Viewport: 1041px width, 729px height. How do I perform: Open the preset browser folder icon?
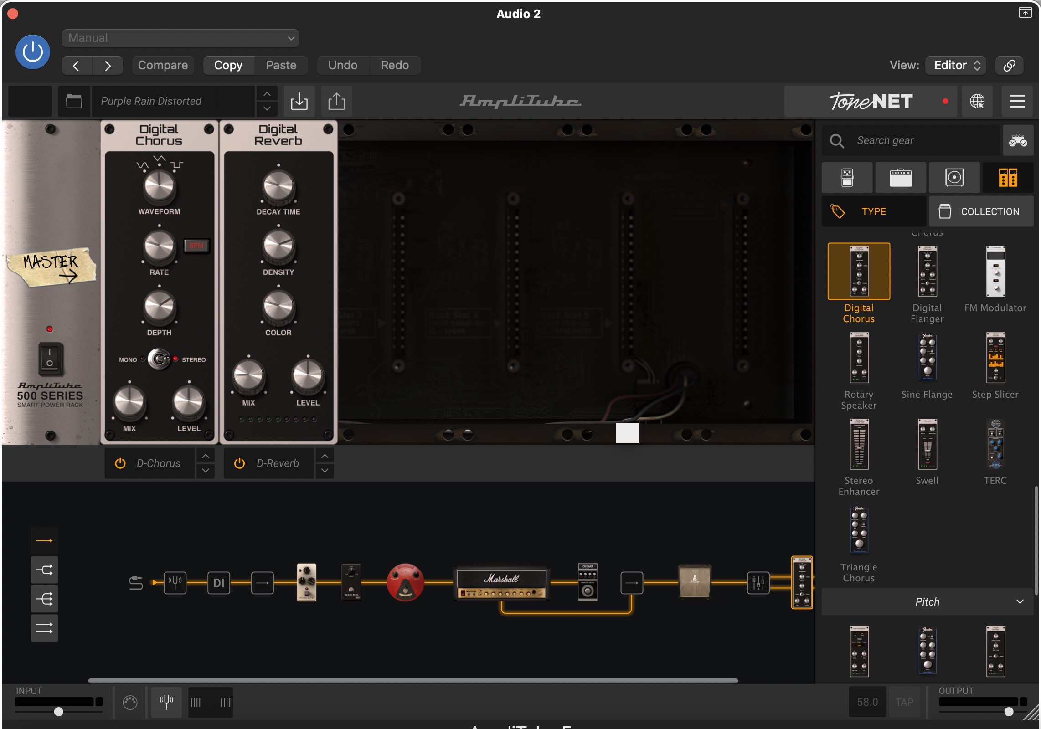[x=74, y=101]
